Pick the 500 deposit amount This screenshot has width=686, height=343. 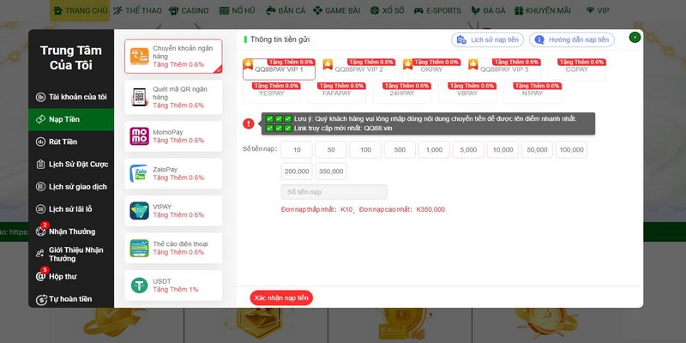[400, 149]
